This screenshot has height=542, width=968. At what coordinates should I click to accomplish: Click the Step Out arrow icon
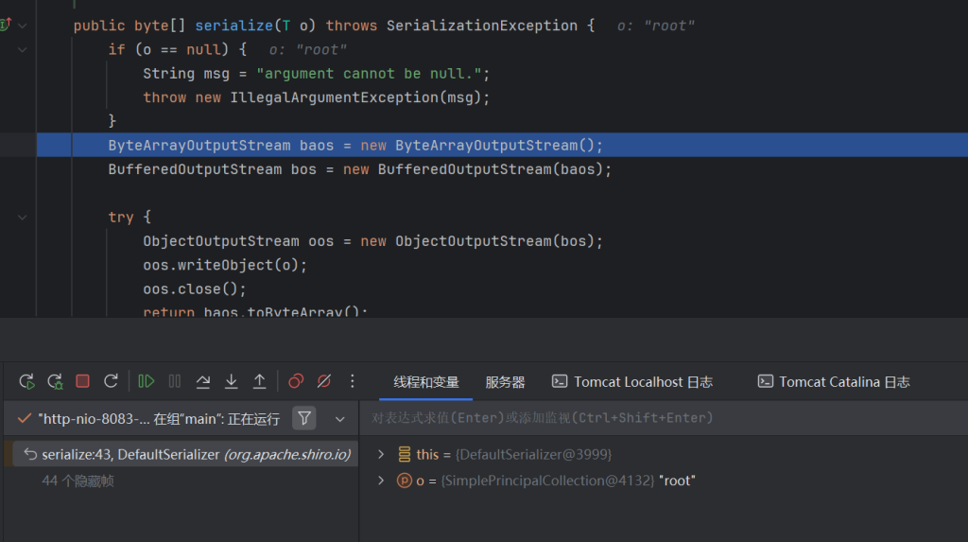pos(259,381)
